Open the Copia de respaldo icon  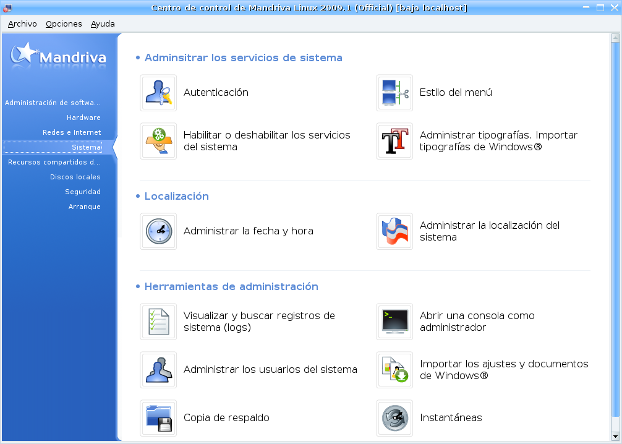pyautogui.click(x=158, y=418)
